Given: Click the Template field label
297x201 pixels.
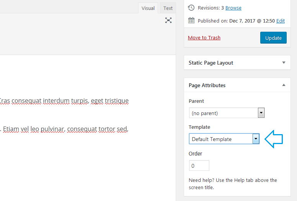Looking at the screenshot, I should tap(199, 127).
